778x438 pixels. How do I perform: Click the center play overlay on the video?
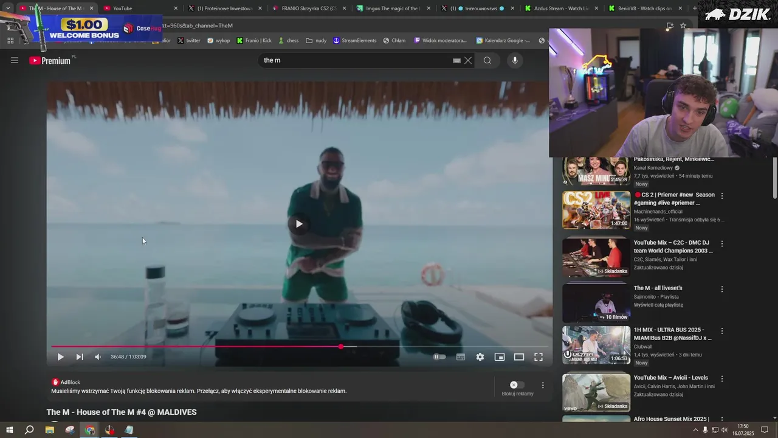(298, 224)
